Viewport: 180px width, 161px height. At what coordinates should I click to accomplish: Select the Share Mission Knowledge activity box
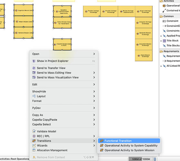click(x=144, y=56)
